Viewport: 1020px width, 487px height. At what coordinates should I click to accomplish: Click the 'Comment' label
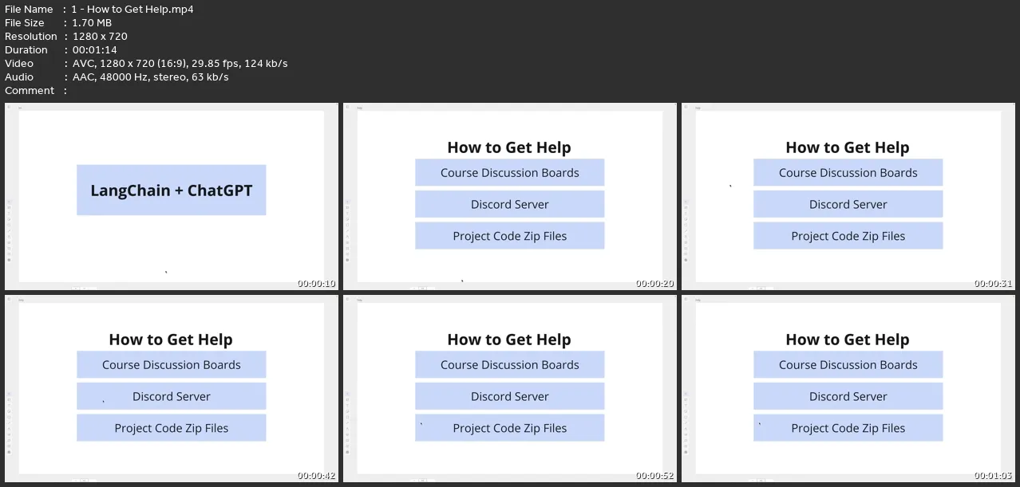[30, 91]
